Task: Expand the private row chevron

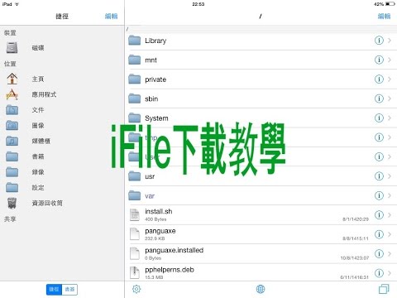Action: (x=390, y=79)
